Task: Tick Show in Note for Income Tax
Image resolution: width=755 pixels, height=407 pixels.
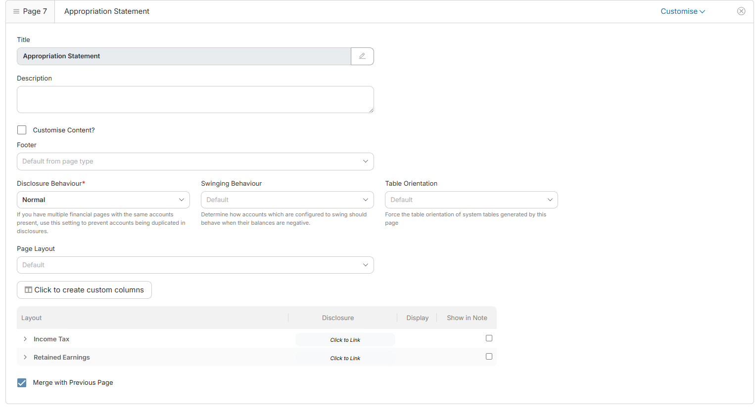Action: 489,338
